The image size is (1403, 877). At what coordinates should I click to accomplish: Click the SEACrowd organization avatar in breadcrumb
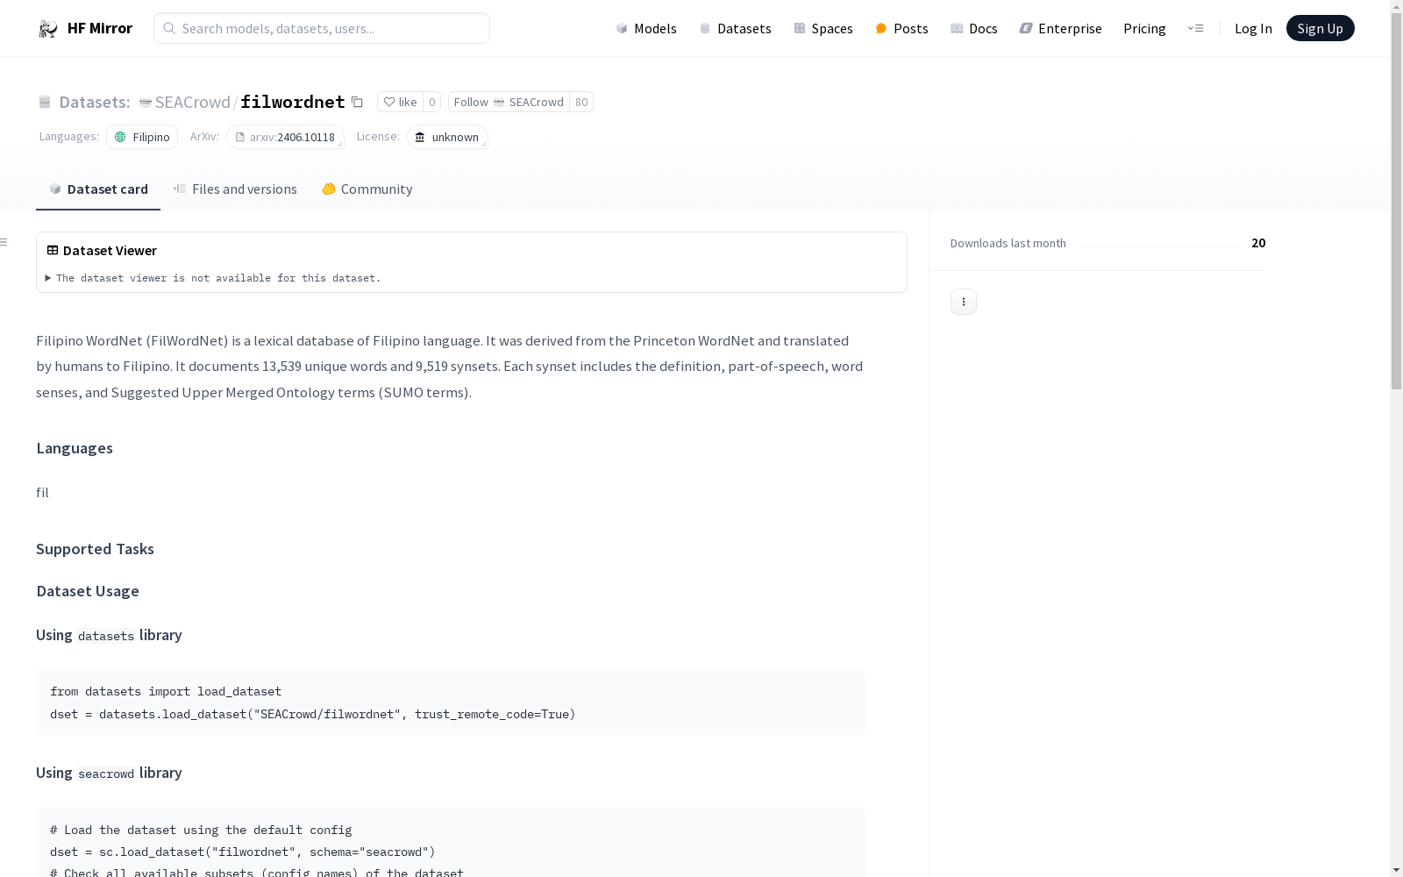146,103
